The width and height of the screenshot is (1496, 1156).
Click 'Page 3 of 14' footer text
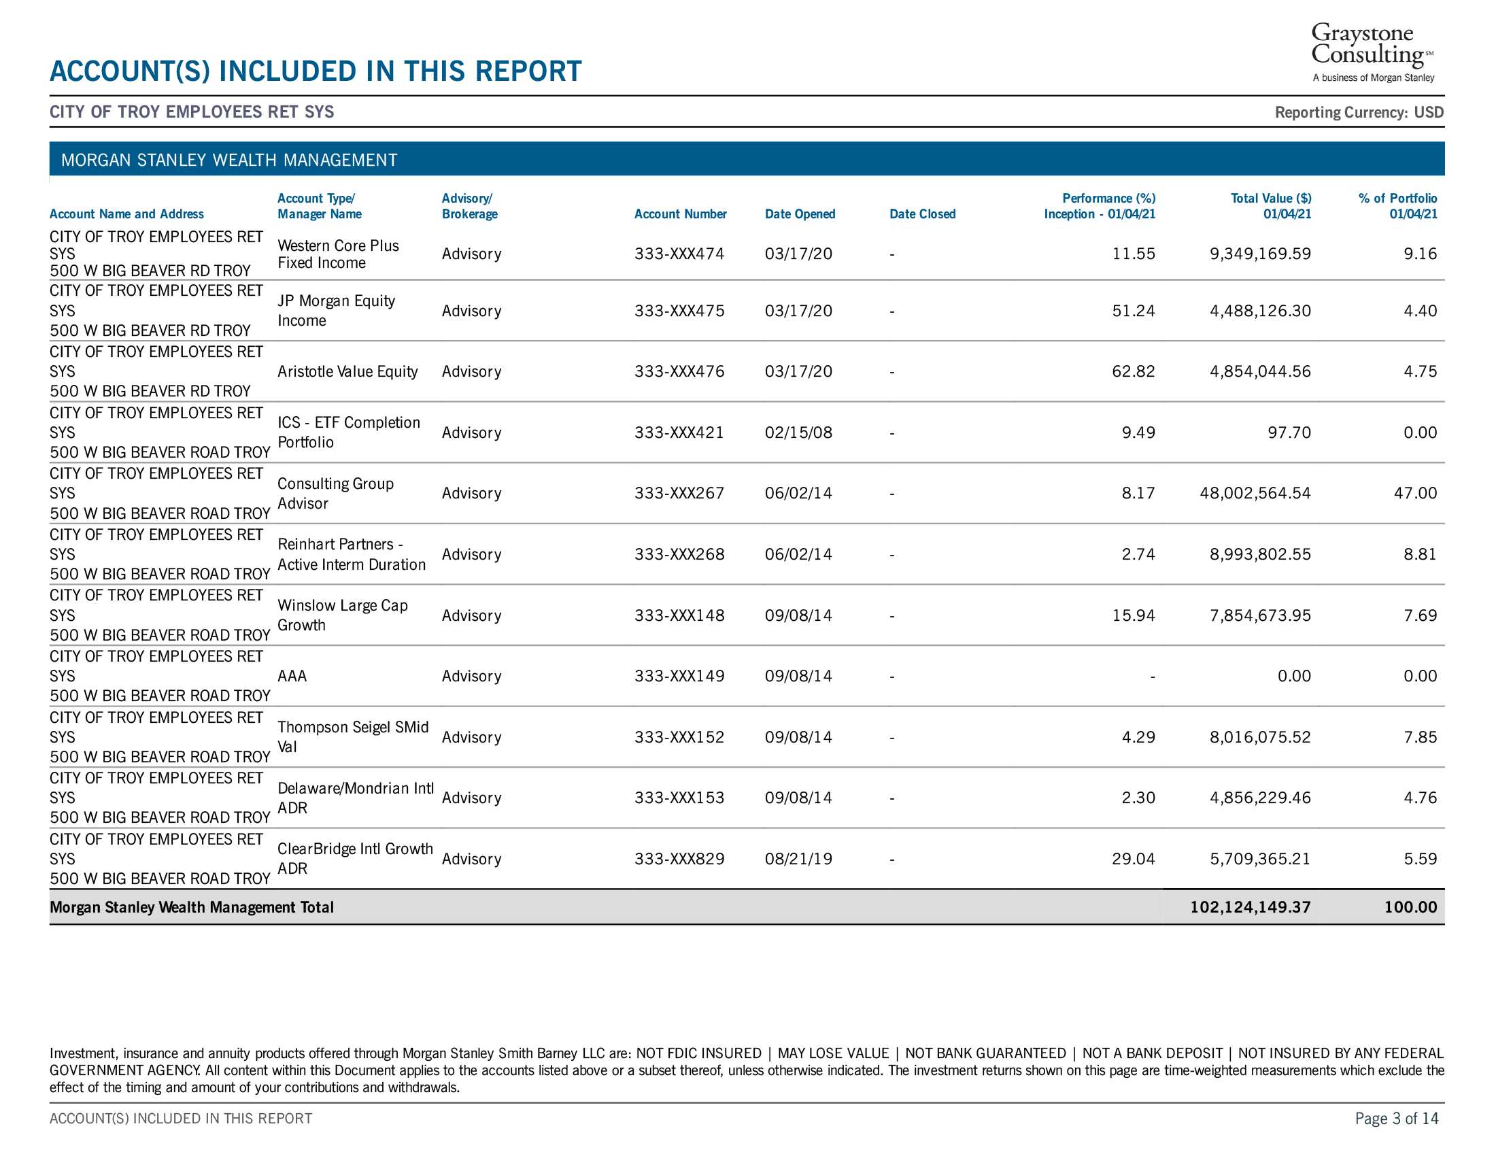[1397, 1119]
